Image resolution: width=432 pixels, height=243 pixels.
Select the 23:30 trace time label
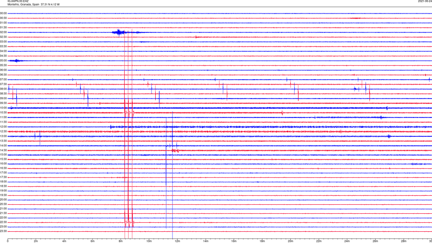pyautogui.click(x=3, y=231)
